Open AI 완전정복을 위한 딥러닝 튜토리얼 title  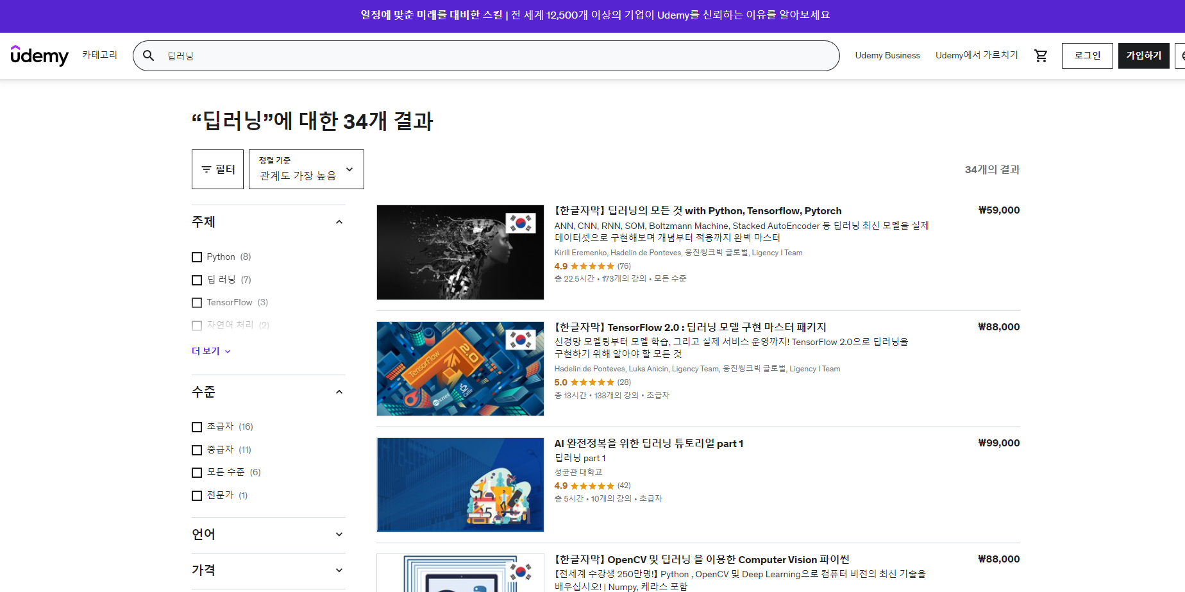coord(649,443)
